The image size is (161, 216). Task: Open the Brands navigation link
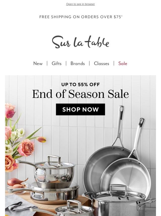[x=77, y=63]
